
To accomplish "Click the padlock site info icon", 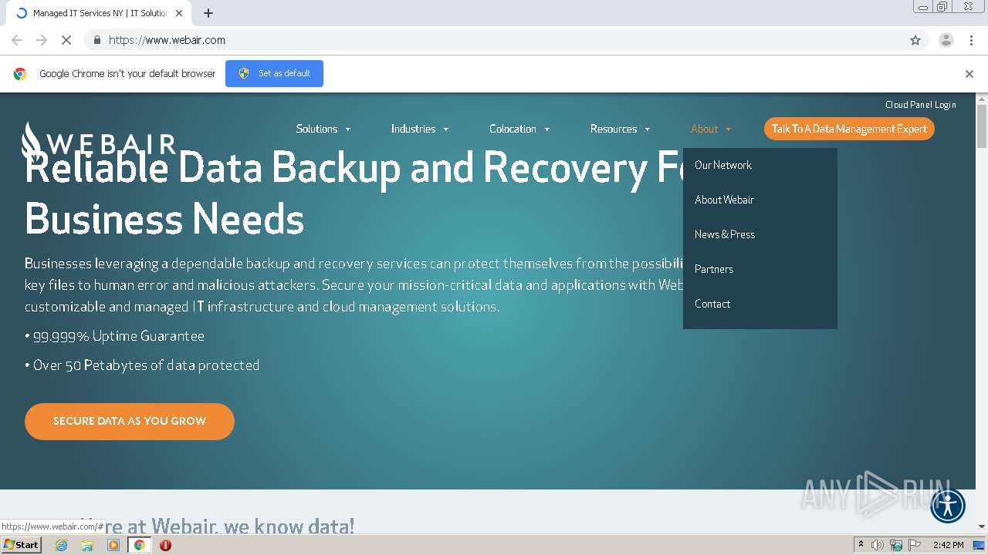I will click(x=96, y=40).
